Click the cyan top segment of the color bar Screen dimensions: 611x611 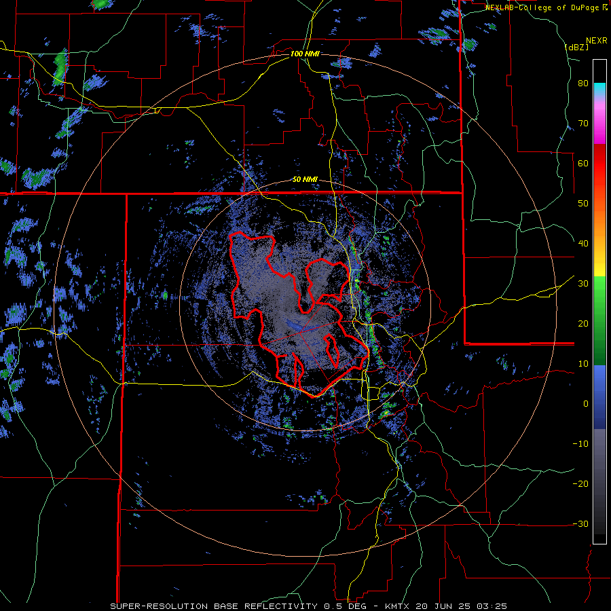599,89
